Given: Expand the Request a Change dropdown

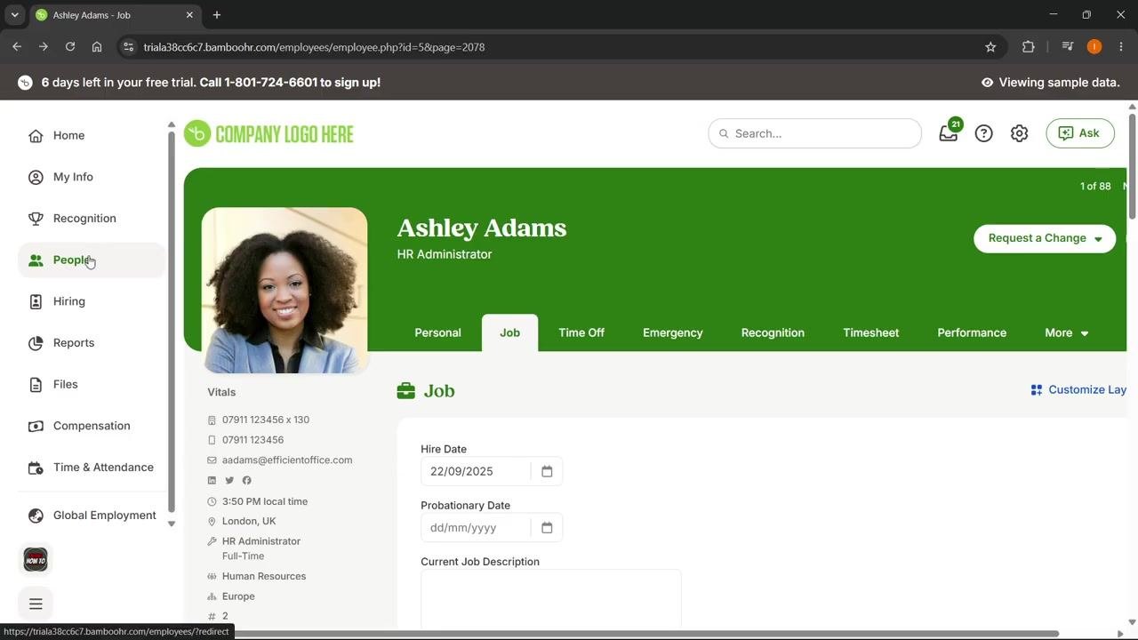Looking at the screenshot, I should coord(1045,238).
